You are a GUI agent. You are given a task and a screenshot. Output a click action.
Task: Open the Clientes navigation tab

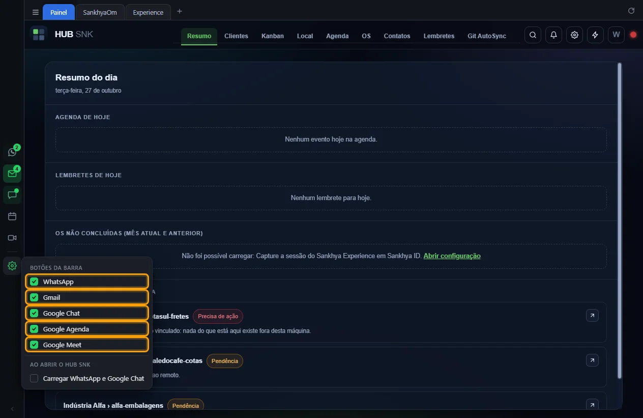pos(236,36)
